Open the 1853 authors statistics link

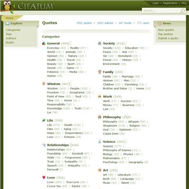106,23
